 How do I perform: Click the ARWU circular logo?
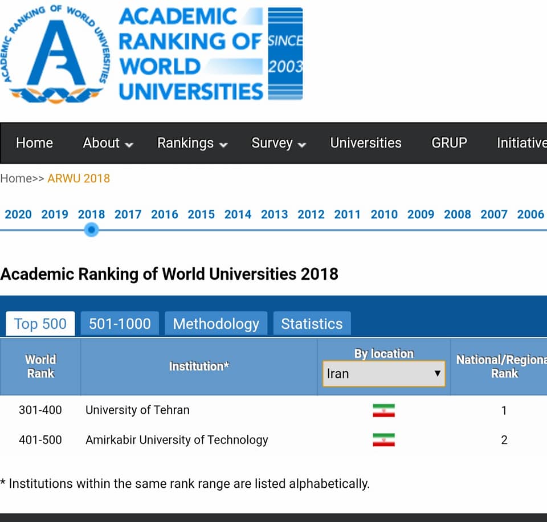pyautogui.click(x=55, y=54)
